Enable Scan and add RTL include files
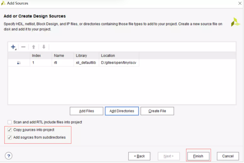Viewport: 244px width, 163px height. click(x=10, y=122)
